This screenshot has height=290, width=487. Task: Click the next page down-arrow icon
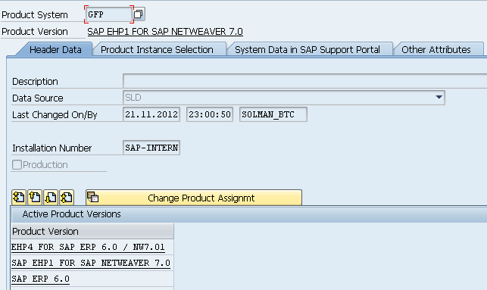click(x=51, y=198)
